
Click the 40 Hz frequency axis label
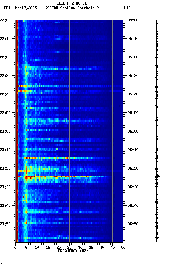click(102, 248)
